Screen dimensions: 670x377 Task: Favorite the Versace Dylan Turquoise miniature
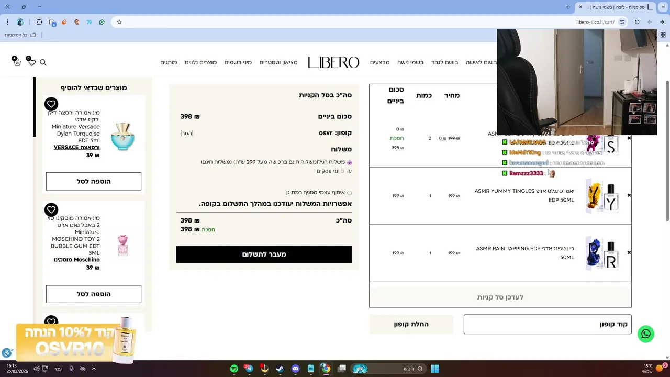pos(51,104)
